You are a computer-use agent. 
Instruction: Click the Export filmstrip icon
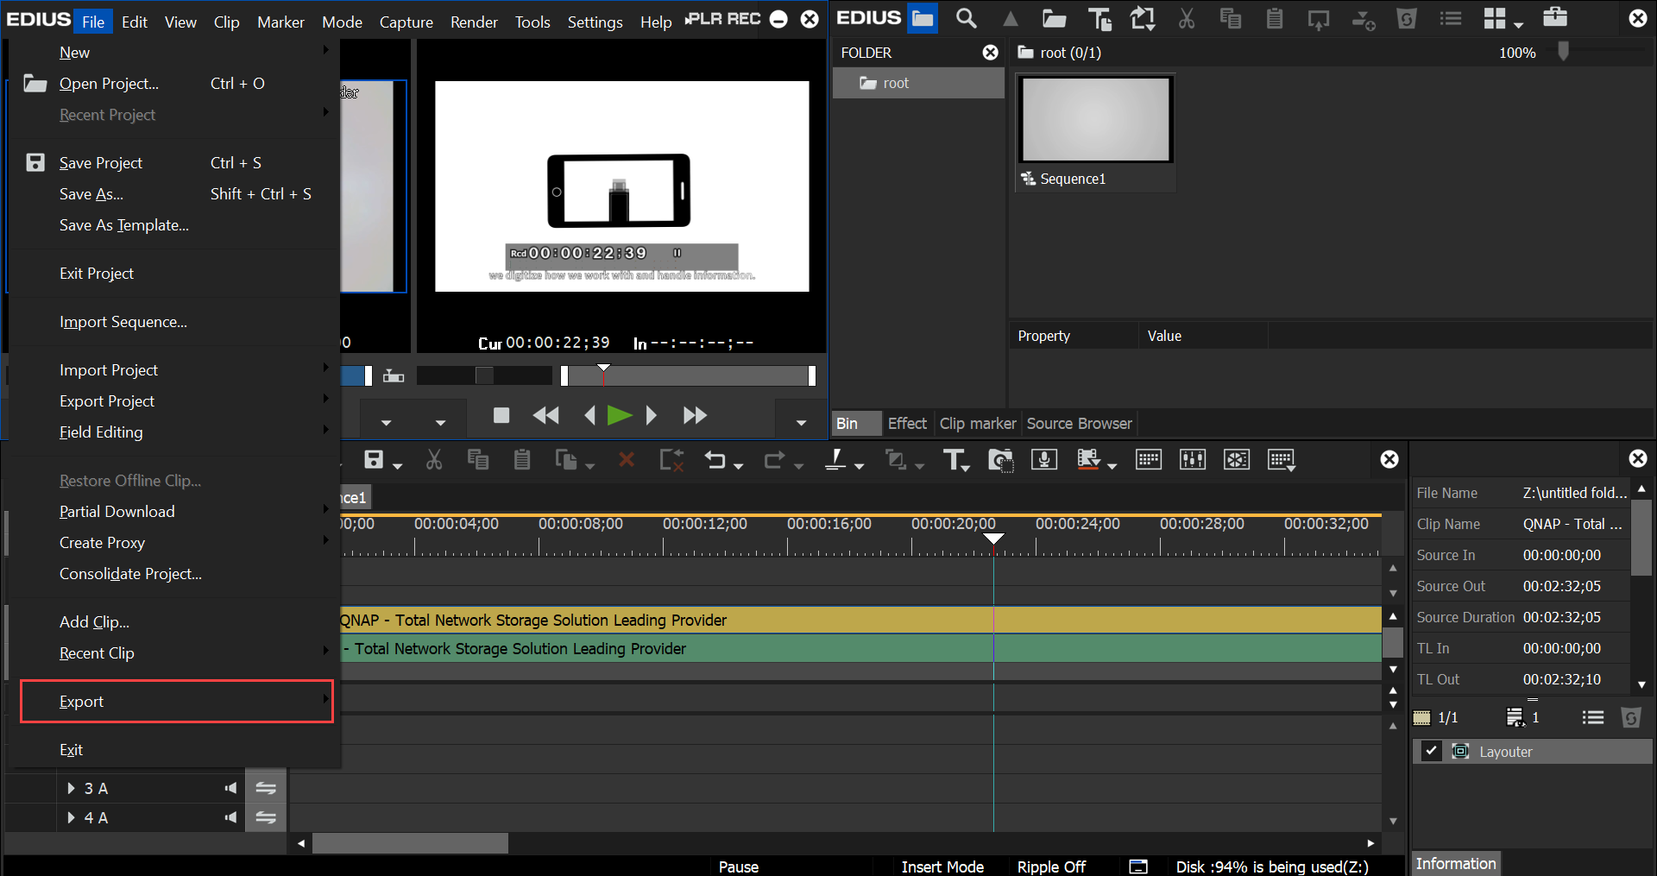(x=1089, y=460)
